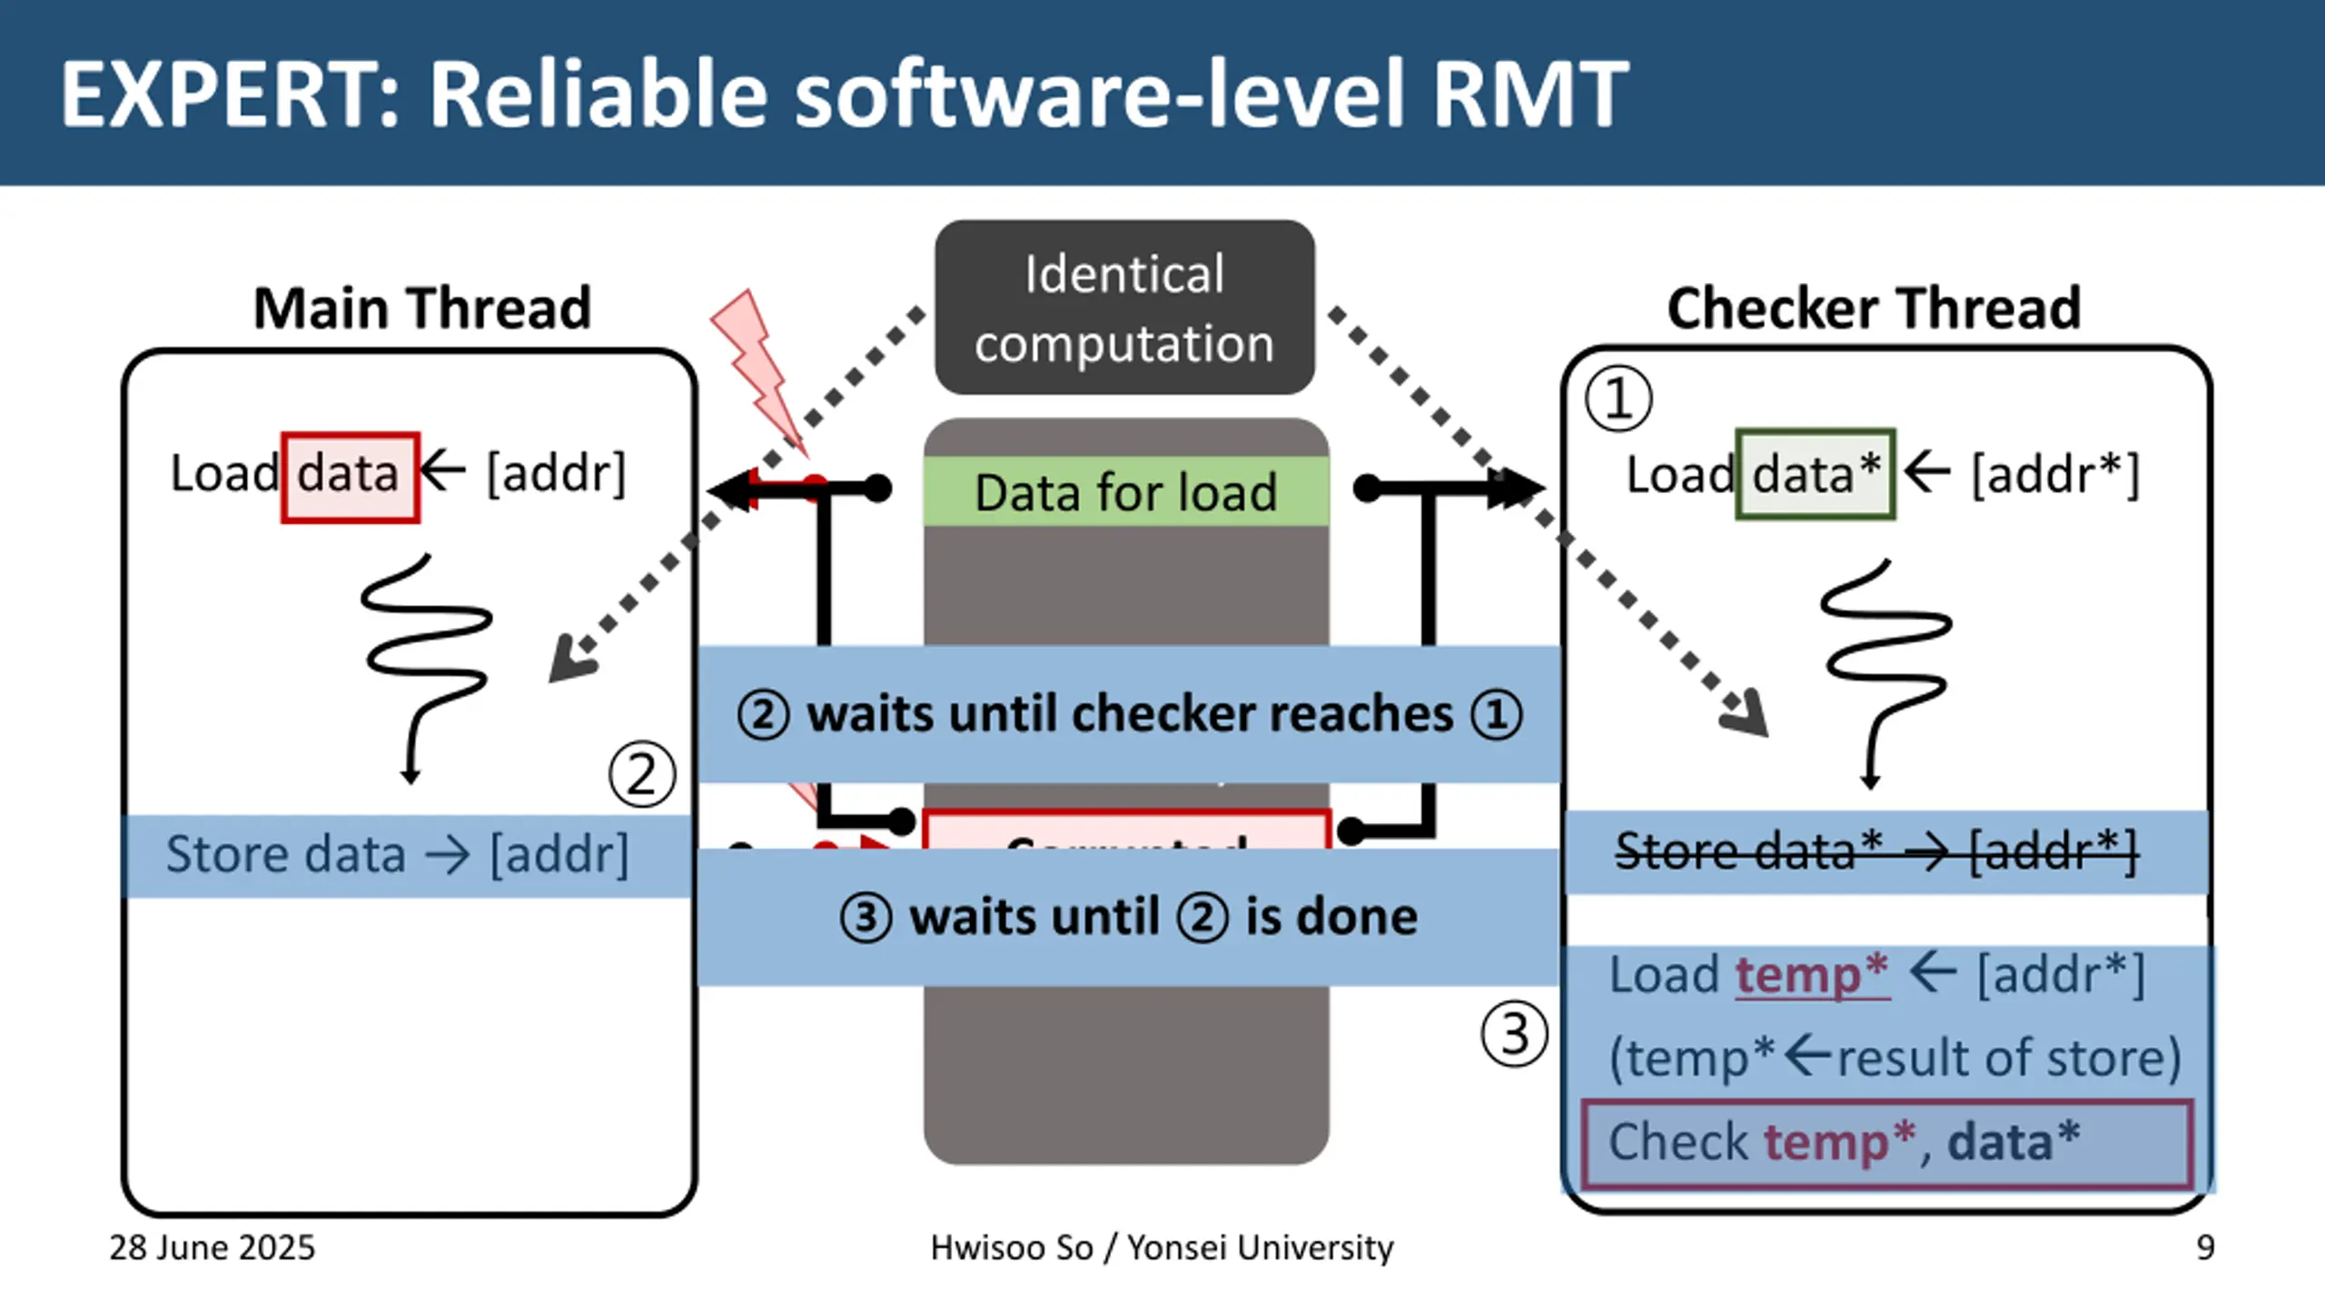2325x1307 pixels.
Task: Click the green 'Data for load' bar
Action: tap(1126, 492)
